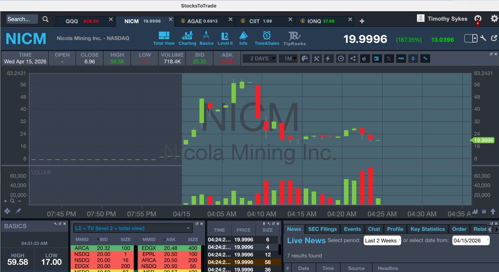Click the lightning quick-trade icon

point(328,59)
